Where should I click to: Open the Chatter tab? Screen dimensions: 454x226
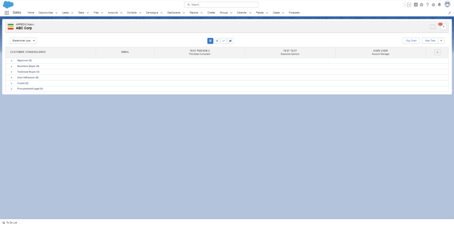point(211,13)
